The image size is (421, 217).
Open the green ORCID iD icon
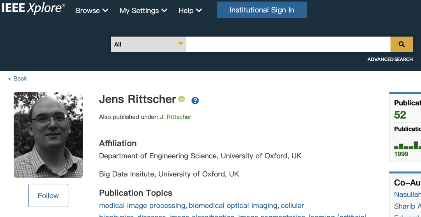point(182,99)
